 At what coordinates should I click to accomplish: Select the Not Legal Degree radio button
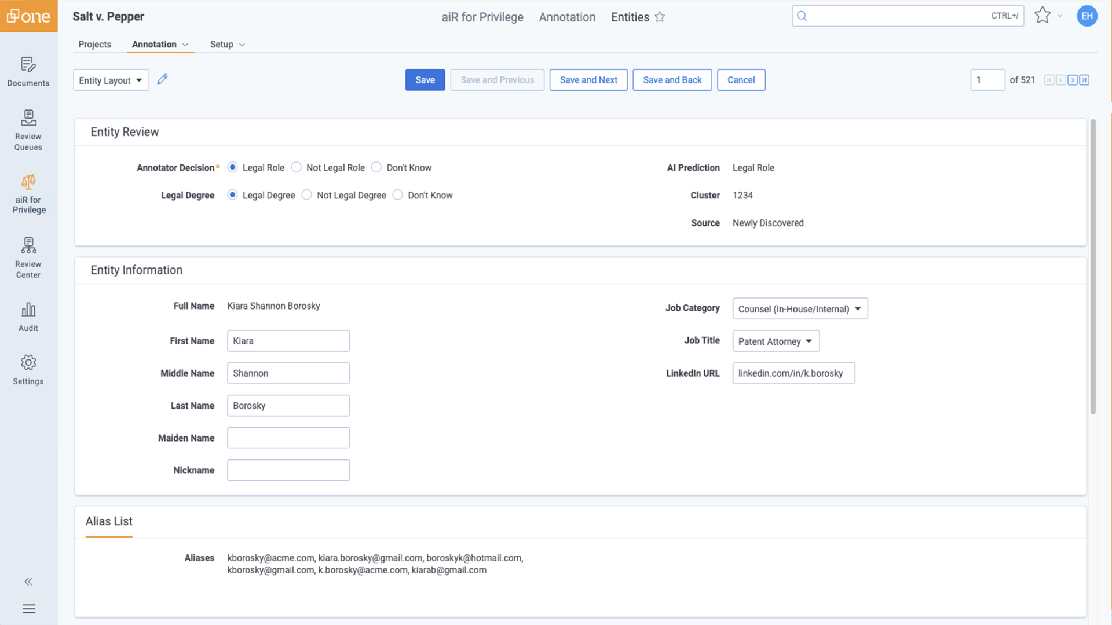pyautogui.click(x=307, y=195)
